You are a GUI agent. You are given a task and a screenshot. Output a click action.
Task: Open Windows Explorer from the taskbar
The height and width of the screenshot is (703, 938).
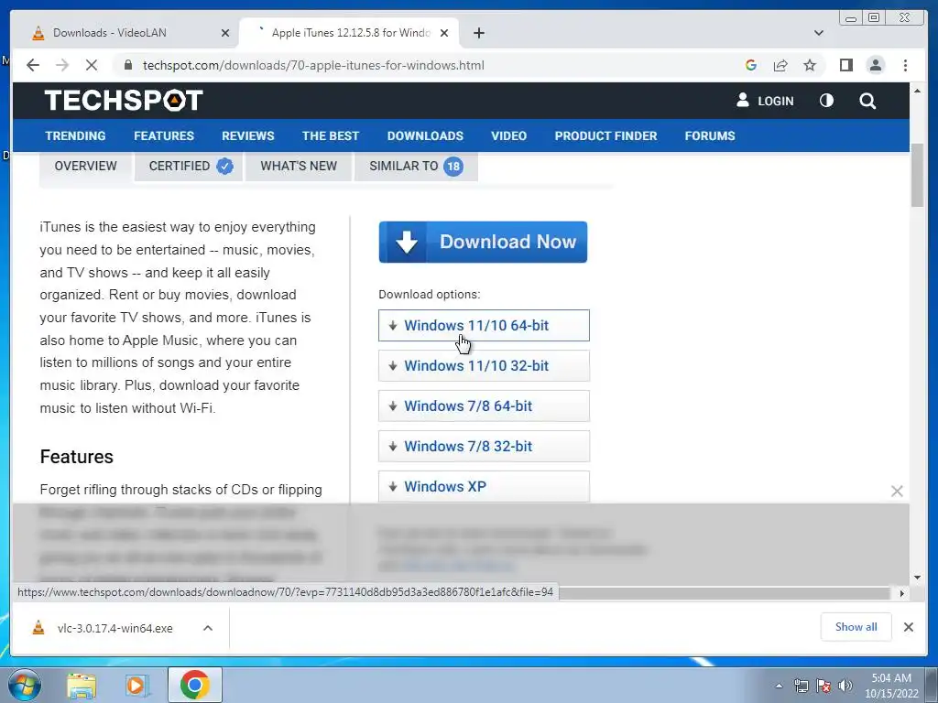(x=82, y=685)
